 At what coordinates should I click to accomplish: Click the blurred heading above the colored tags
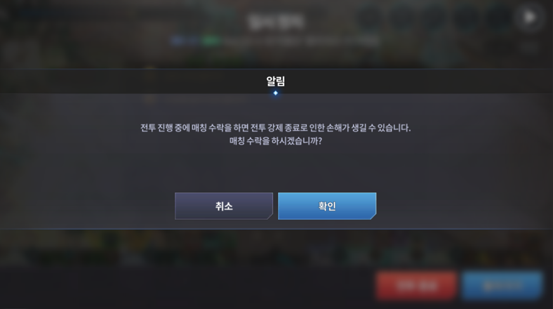click(x=275, y=21)
